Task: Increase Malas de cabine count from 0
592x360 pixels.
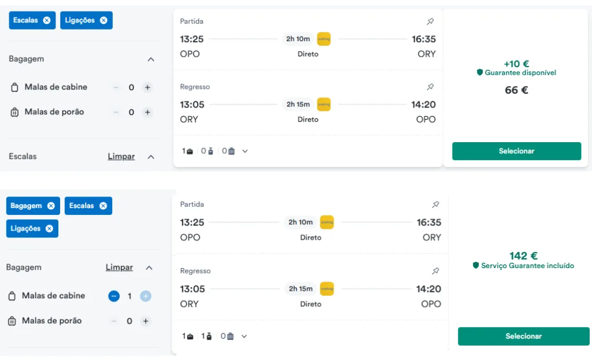Action: [x=147, y=87]
